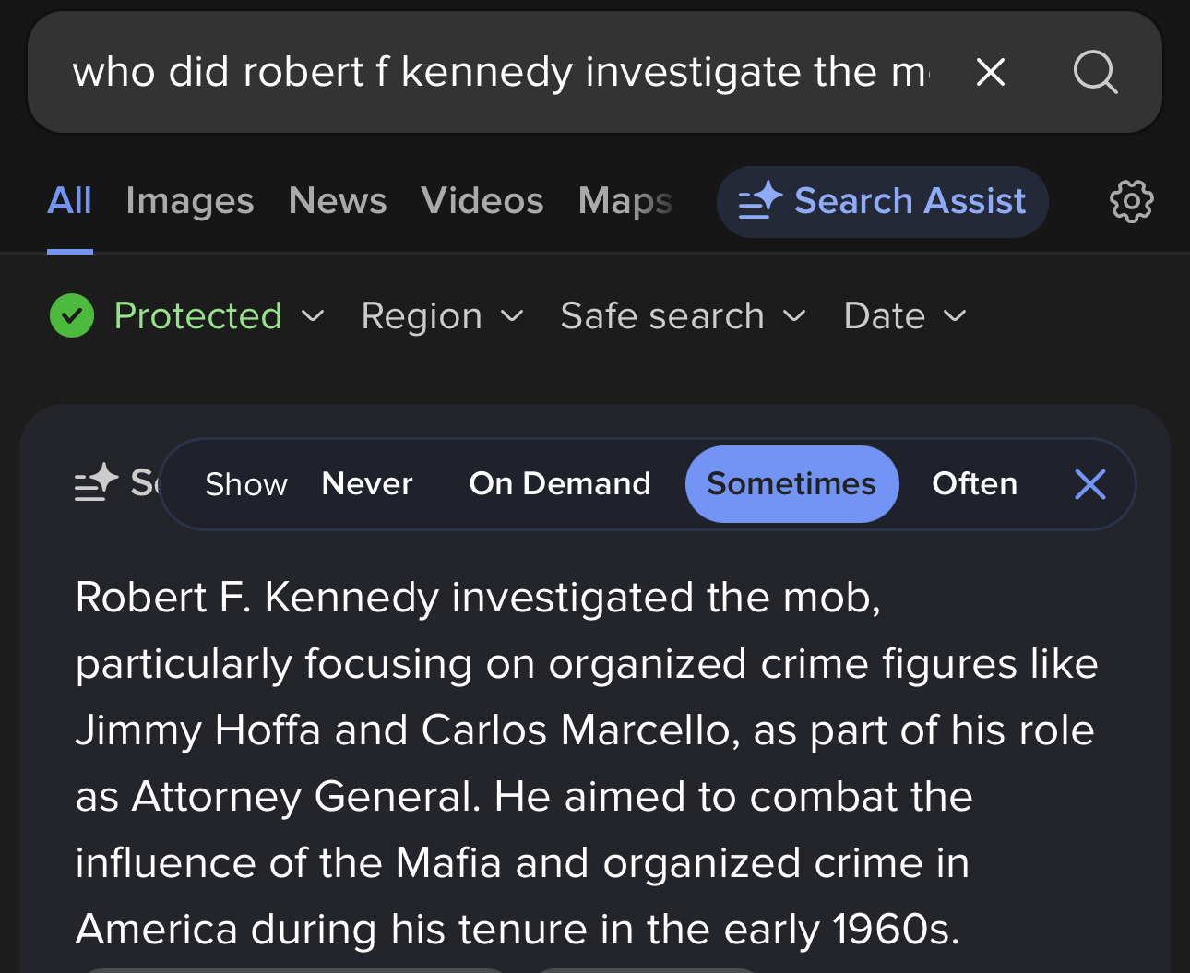The image size is (1190, 973).
Task: Open the Videos tab
Action: 482,201
